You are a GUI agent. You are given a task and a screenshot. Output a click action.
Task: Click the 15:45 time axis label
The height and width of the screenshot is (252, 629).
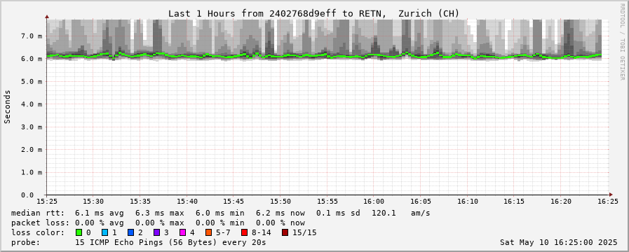coord(234,202)
